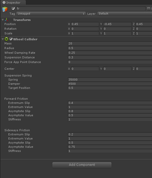This screenshot has height=178, width=152.
Task: Click the Mass value field
Action: [110, 43]
